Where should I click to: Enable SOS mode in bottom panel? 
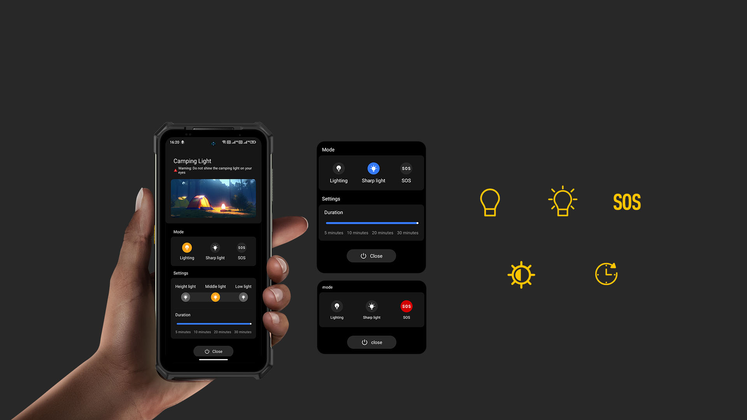tap(405, 306)
